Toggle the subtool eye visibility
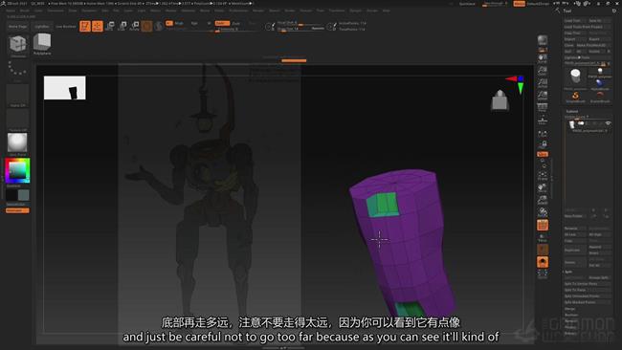The width and height of the screenshot is (622, 350). click(608, 123)
